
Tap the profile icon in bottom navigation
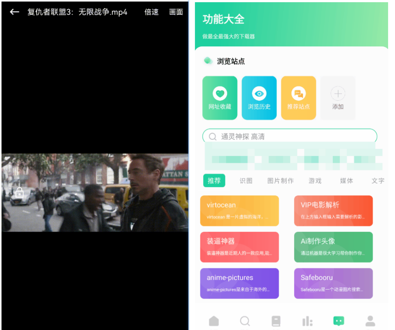point(370,321)
